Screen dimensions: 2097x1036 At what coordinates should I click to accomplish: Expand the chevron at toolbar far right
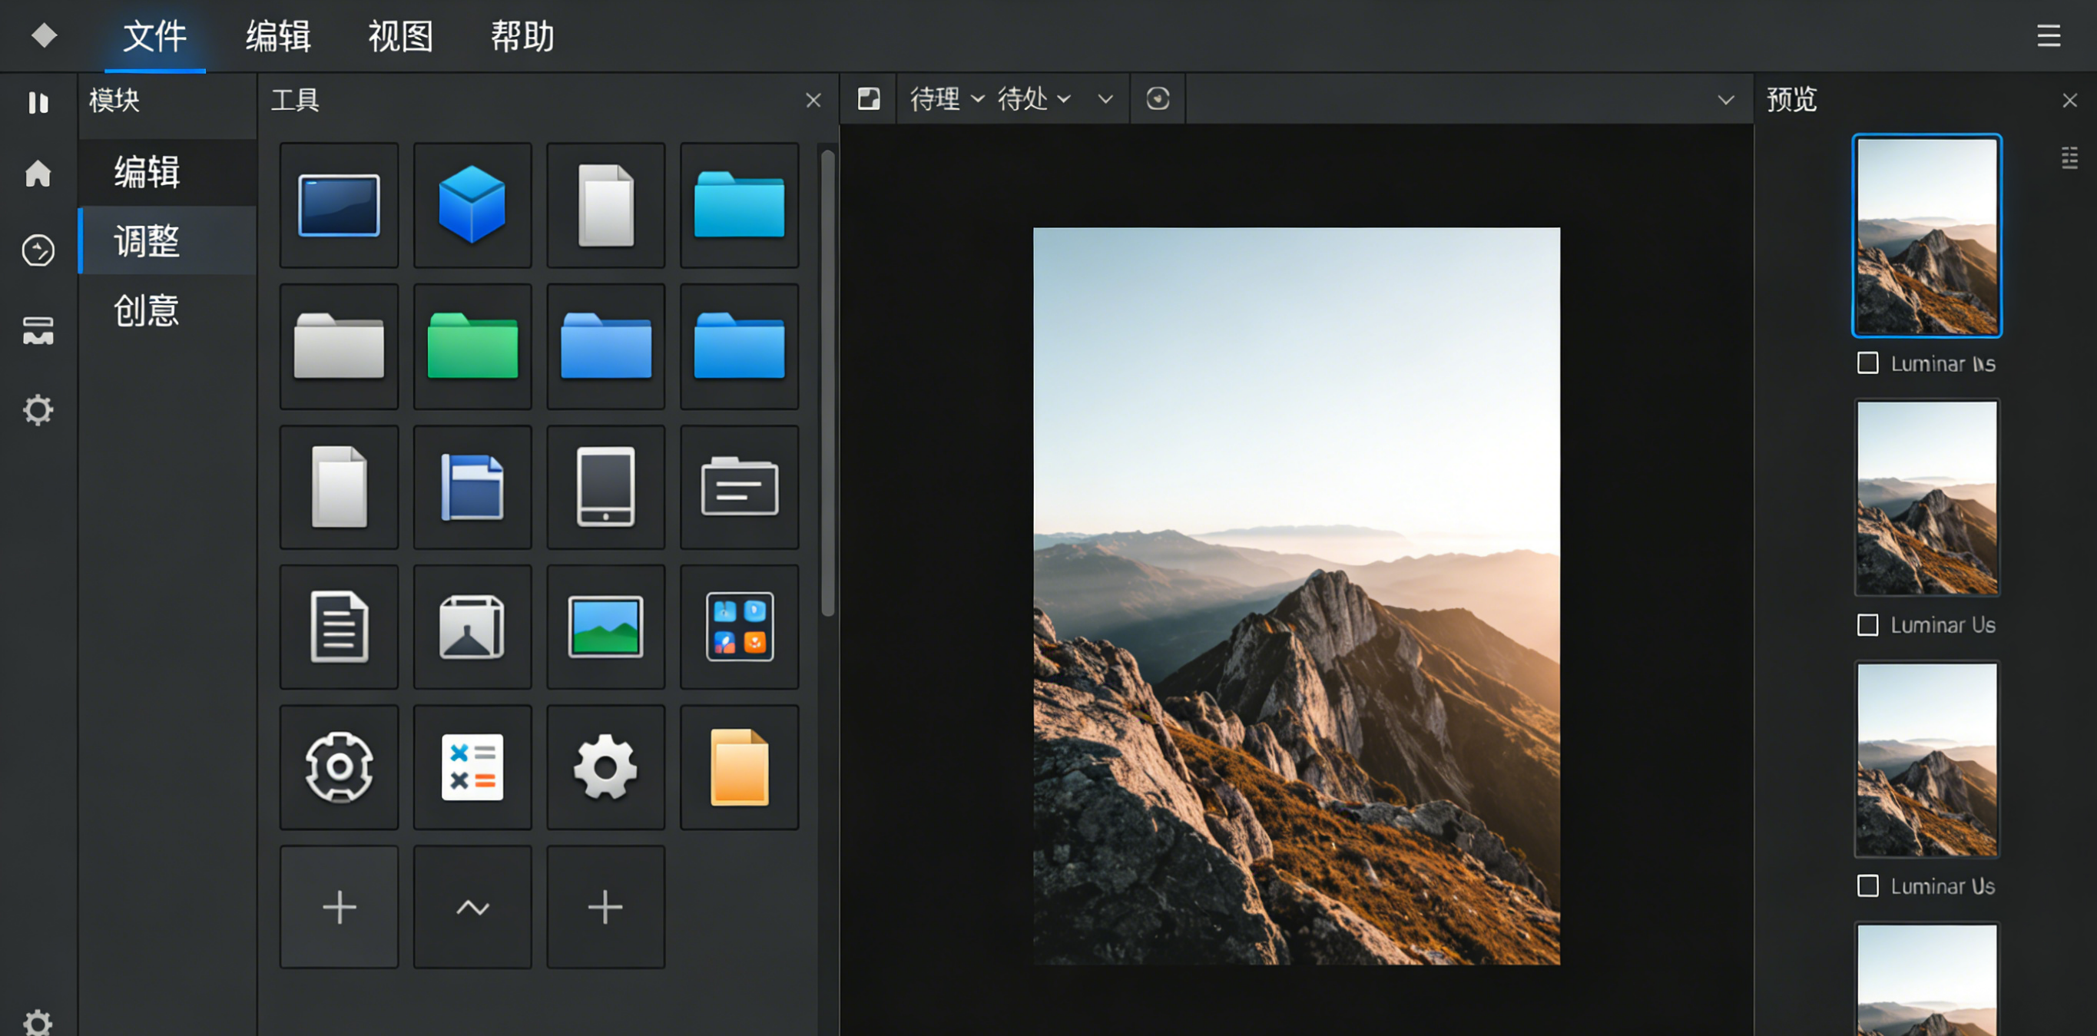1725,100
